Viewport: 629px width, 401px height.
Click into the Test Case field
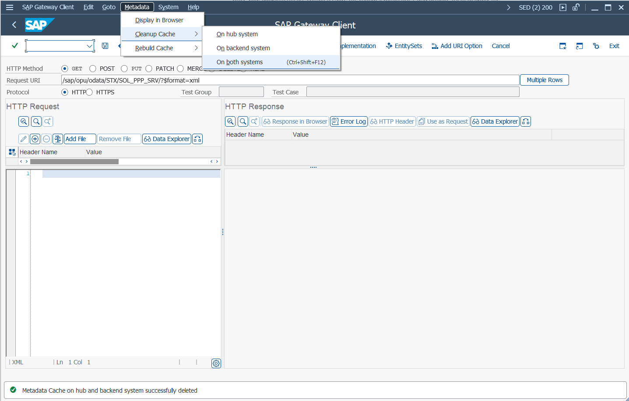pos(413,92)
